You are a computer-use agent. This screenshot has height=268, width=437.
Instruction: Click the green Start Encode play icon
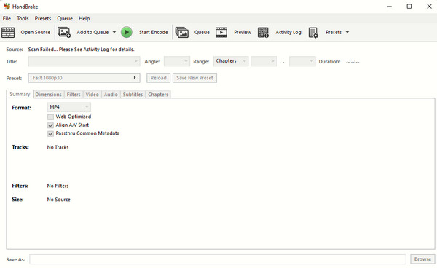pyautogui.click(x=127, y=32)
